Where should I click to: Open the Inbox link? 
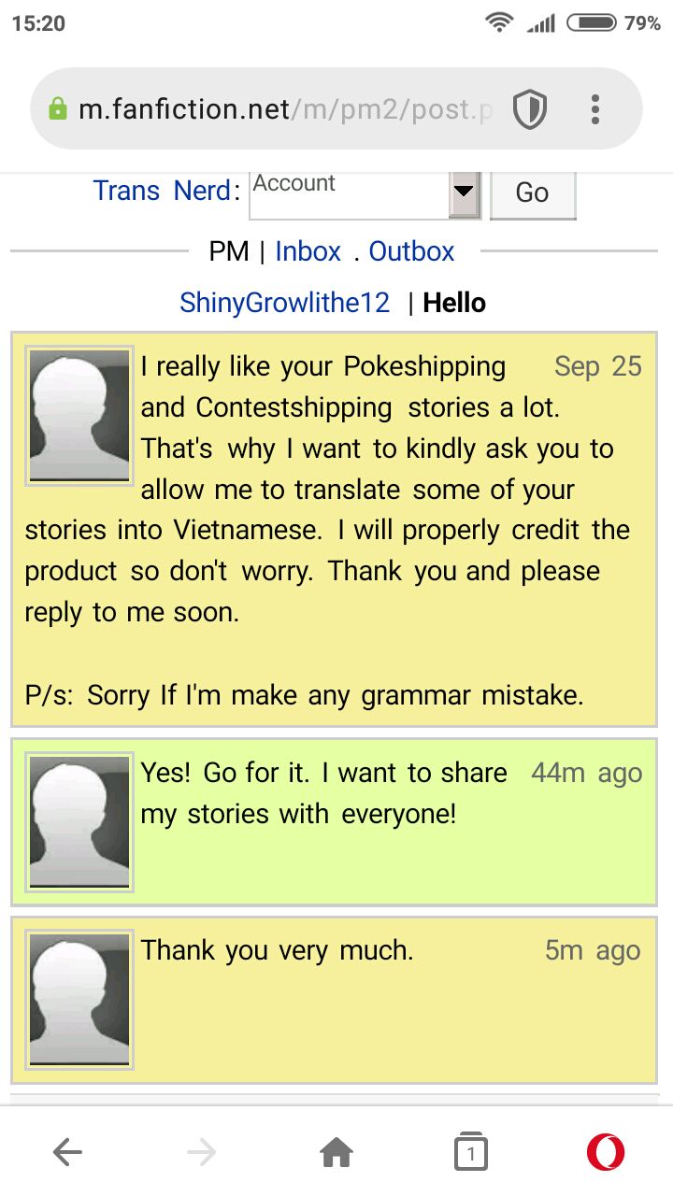click(x=308, y=251)
